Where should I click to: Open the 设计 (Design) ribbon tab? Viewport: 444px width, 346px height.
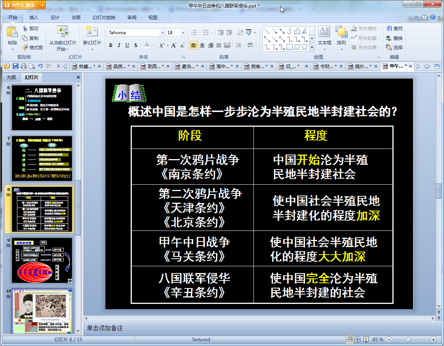pyautogui.click(x=55, y=18)
